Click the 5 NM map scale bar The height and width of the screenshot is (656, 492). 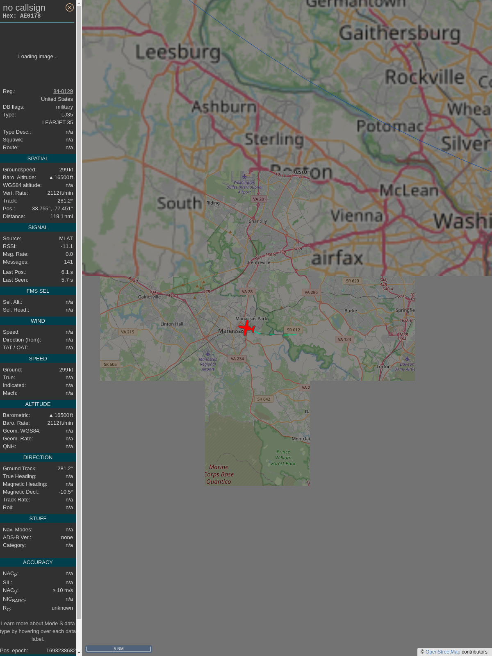tap(118, 649)
